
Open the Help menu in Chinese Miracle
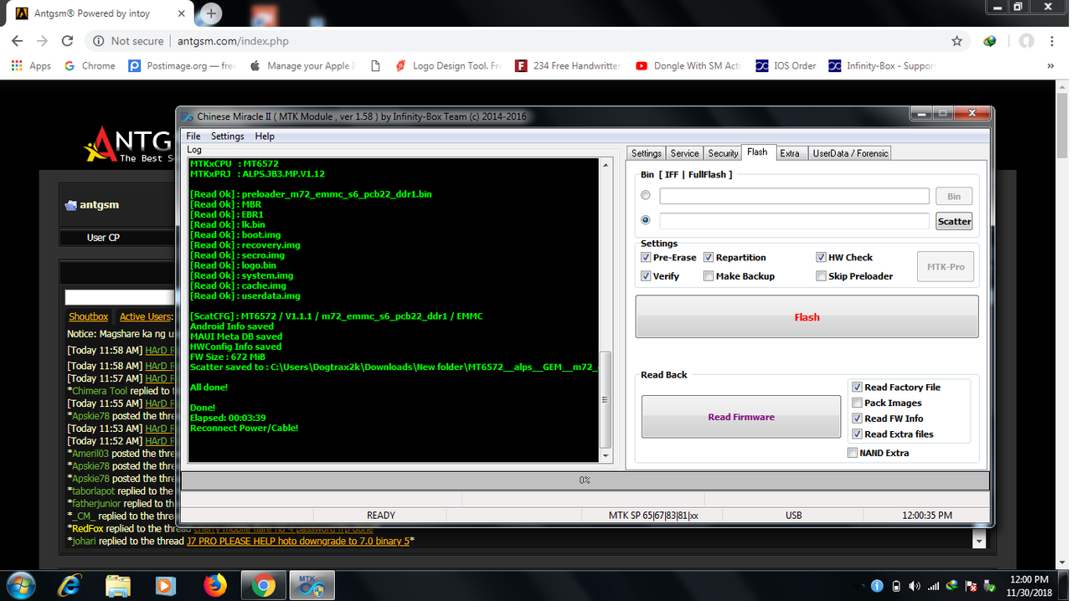[265, 136]
